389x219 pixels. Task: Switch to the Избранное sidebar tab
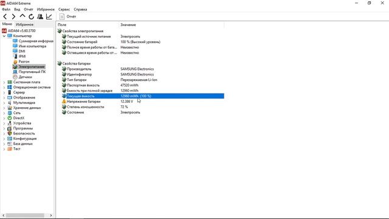tap(24, 24)
